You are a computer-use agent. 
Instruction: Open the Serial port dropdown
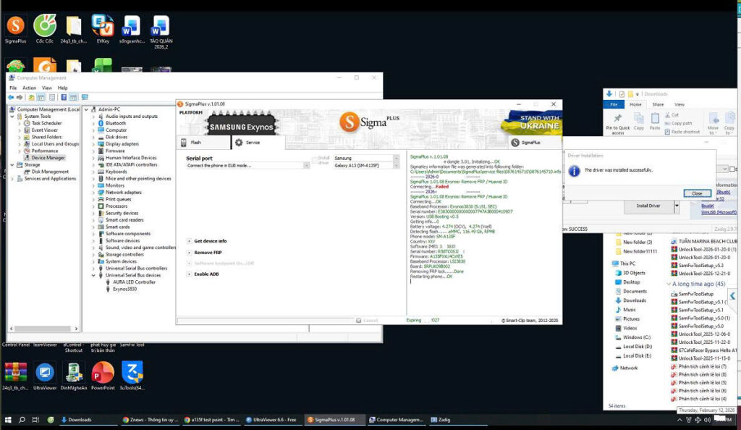(247, 166)
